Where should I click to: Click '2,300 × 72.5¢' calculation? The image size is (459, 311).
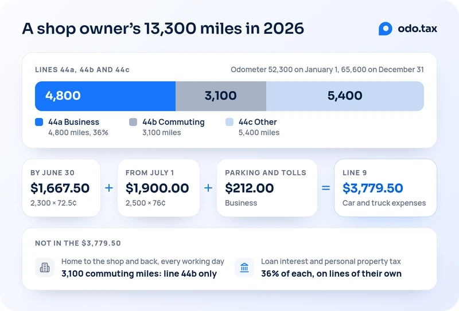pyautogui.click(x=53, y=203)
